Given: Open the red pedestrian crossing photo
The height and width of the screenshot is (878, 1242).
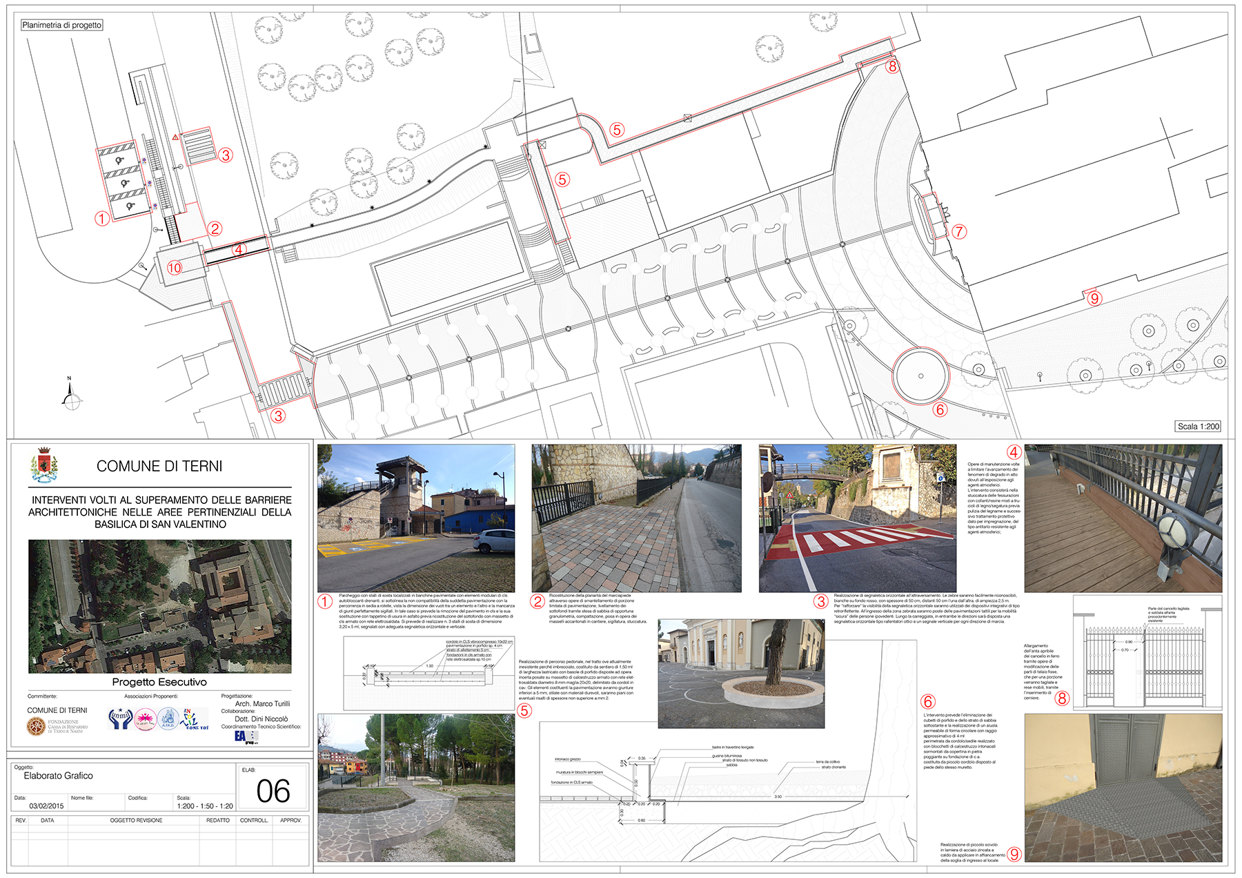Looking at the screenshot, I should 857,518.
